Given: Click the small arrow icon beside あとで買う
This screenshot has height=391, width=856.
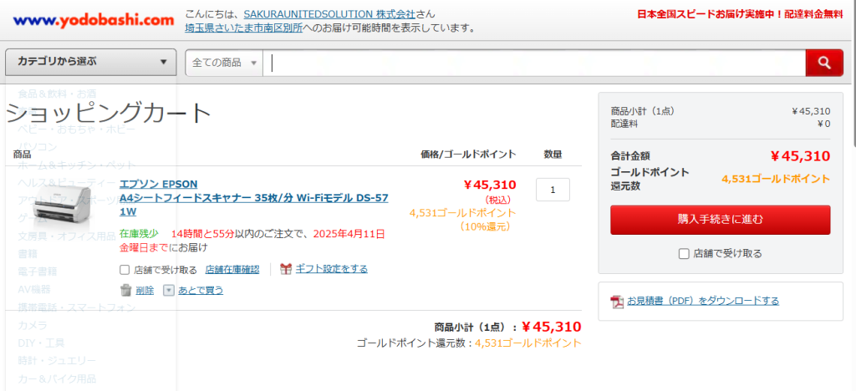Looking at the screenshot, I should pyautogui.click(x=168, y=290).
